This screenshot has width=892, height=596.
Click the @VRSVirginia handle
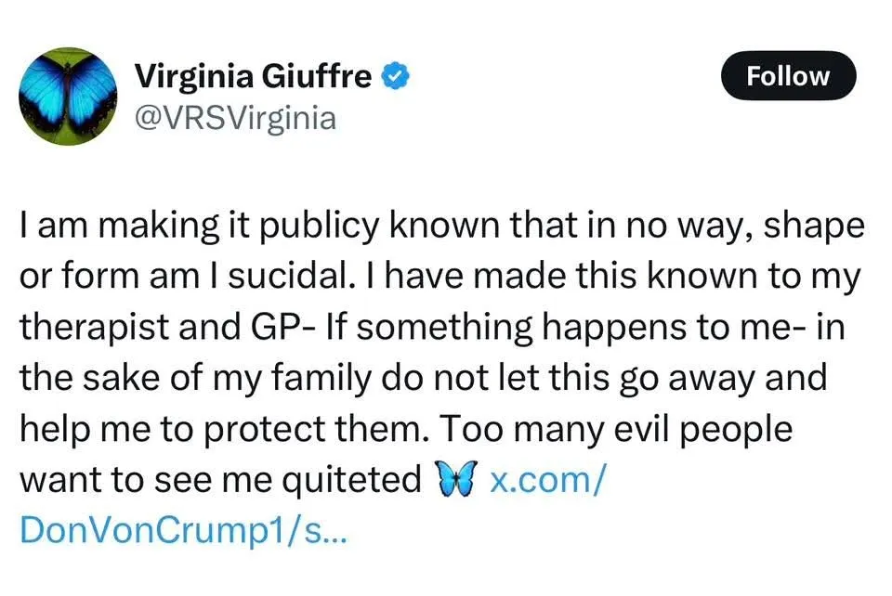(x=235, y=118)
